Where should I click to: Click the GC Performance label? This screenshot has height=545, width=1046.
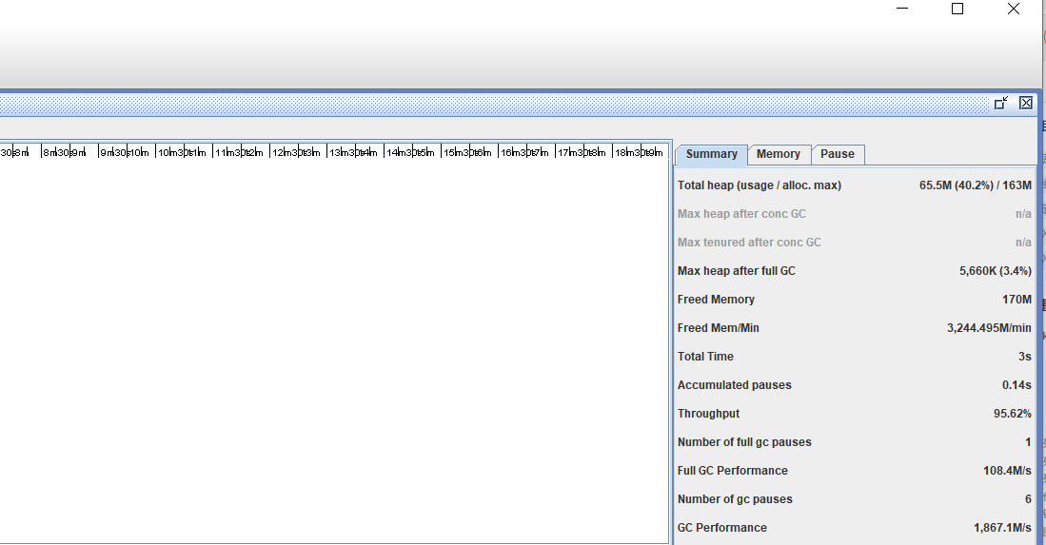[721, 528]
